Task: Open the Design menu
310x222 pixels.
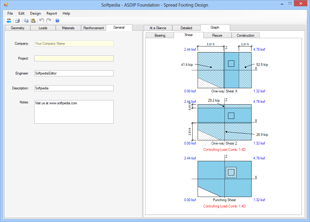Action: click(35, 13)
